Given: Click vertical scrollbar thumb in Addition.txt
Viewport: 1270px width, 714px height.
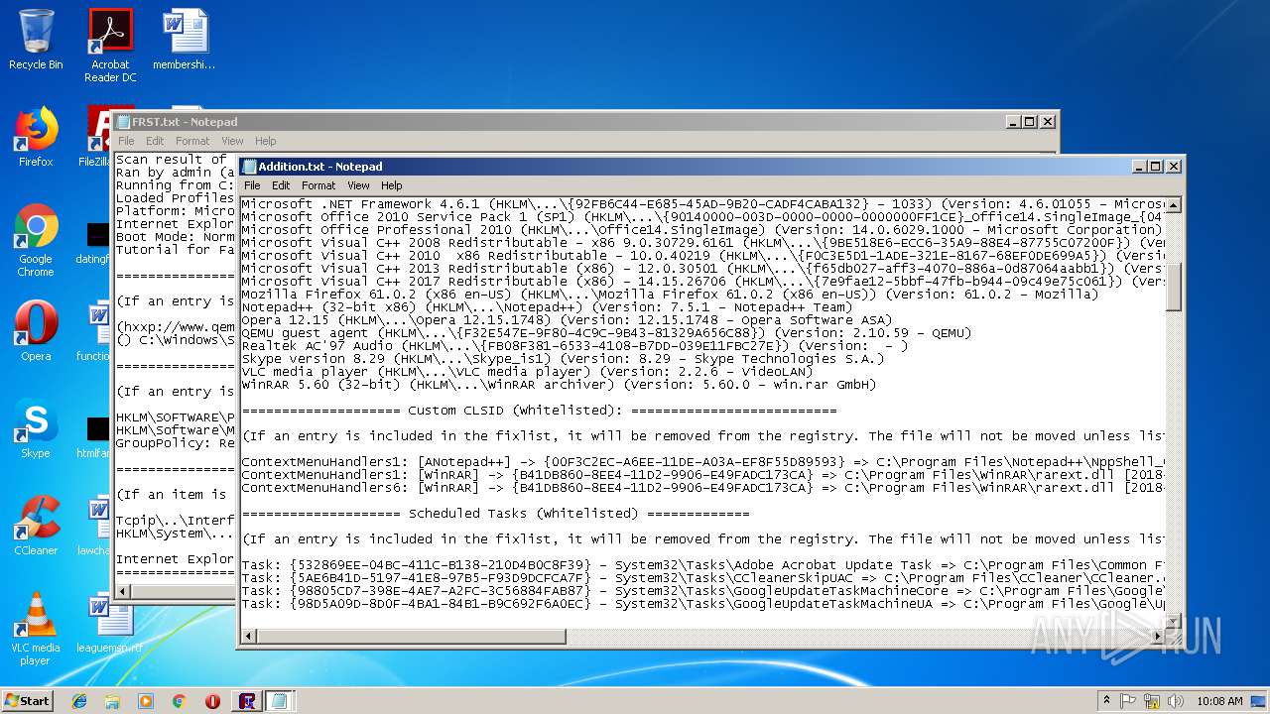Looking at the screenshot, I should pyautogui.click(x=1173, y=287).
